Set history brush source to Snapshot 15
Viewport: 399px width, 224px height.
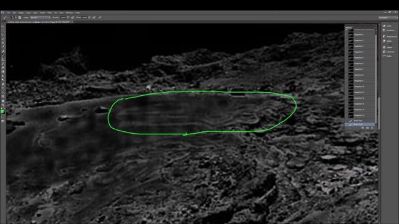[347, 116]
